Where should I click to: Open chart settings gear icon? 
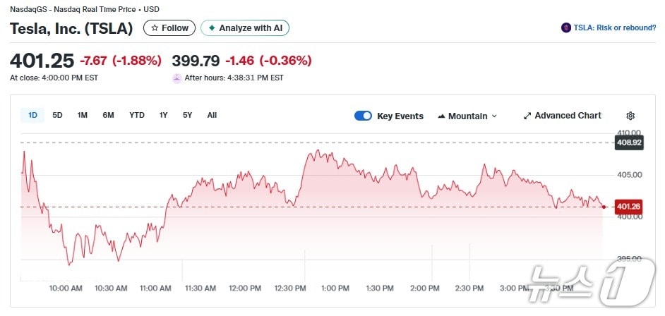click(x=630, y=116)
